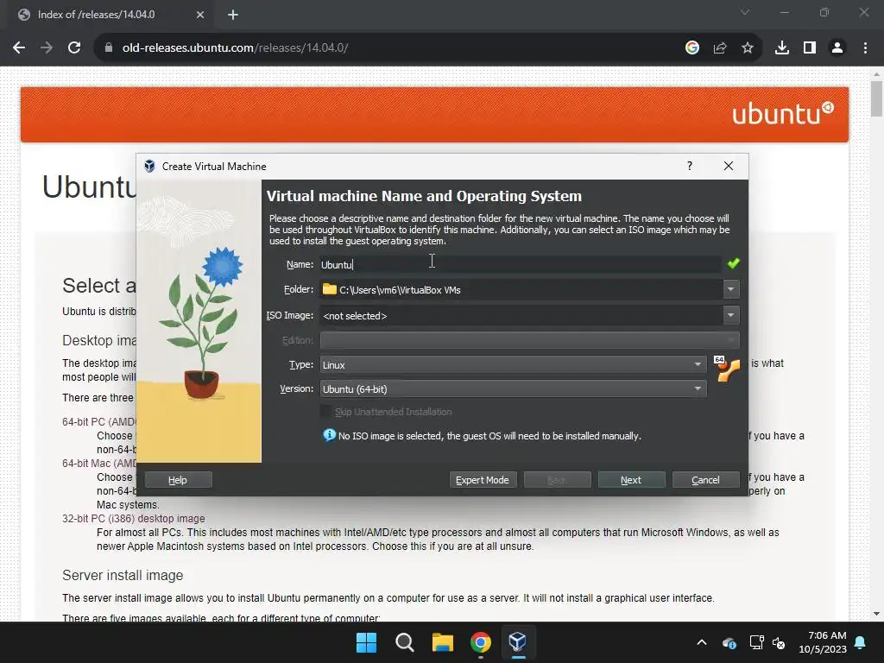This screenshot has height=663, width=884.
Task: Toggle Chrome side panel icon
Action: point(810,48)
